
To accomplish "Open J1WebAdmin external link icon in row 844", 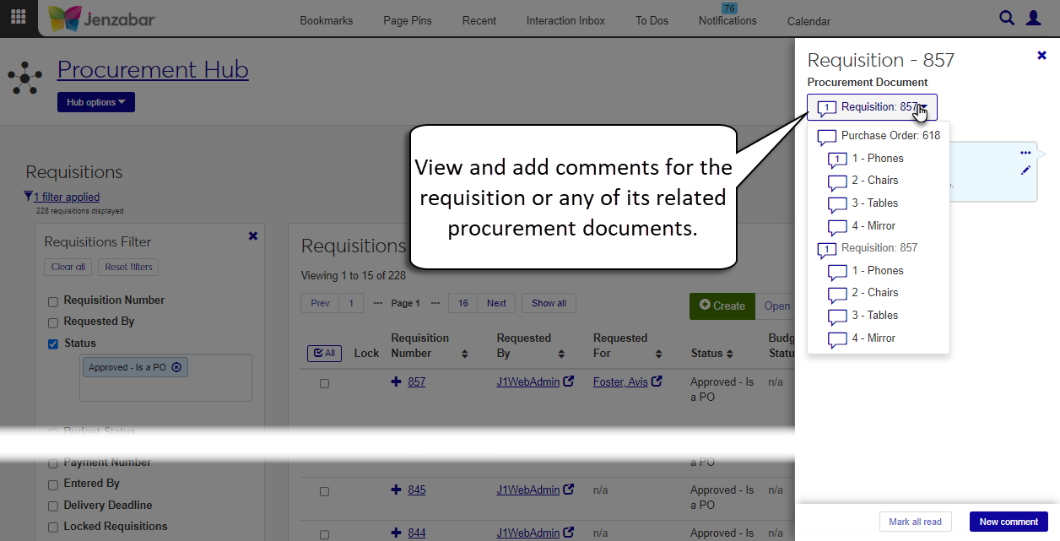I will tap(569, 533).
